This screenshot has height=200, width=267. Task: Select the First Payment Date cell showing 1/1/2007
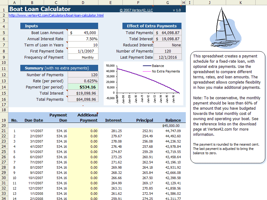(x=83, y=51)
